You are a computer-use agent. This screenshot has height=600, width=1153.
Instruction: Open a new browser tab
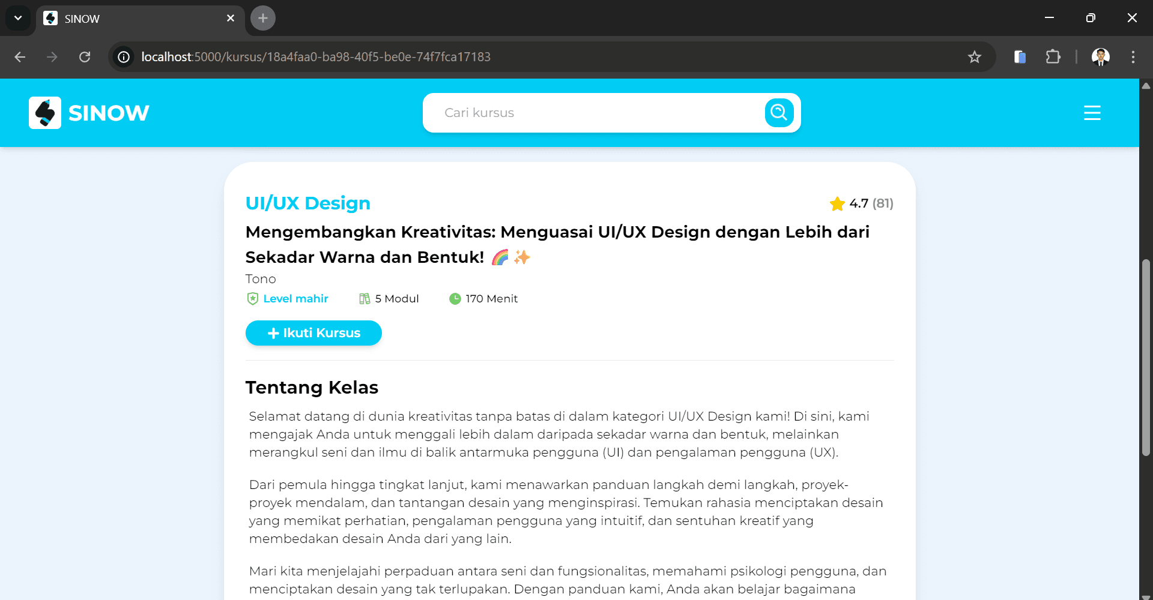pyautogui.click(x=262, y=18)
